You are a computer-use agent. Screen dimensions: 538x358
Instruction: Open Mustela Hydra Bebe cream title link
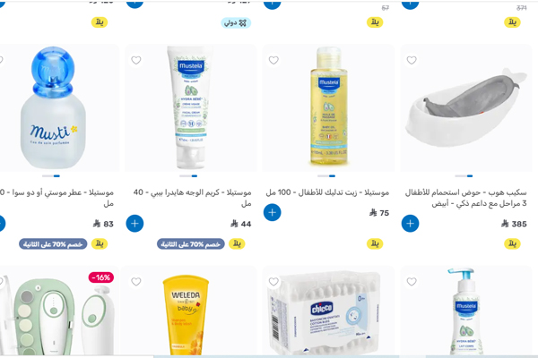(192, 198)
